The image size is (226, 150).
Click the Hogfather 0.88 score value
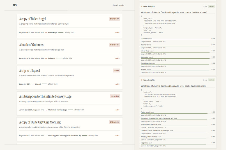point(213,143)
